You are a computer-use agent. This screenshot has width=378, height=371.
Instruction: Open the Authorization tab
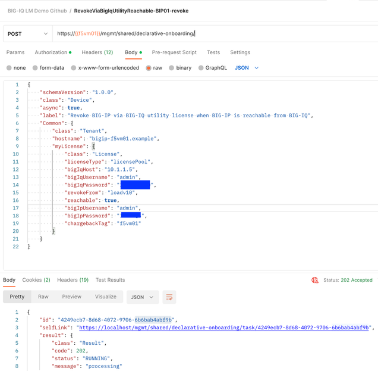click(x=52, y=52)
